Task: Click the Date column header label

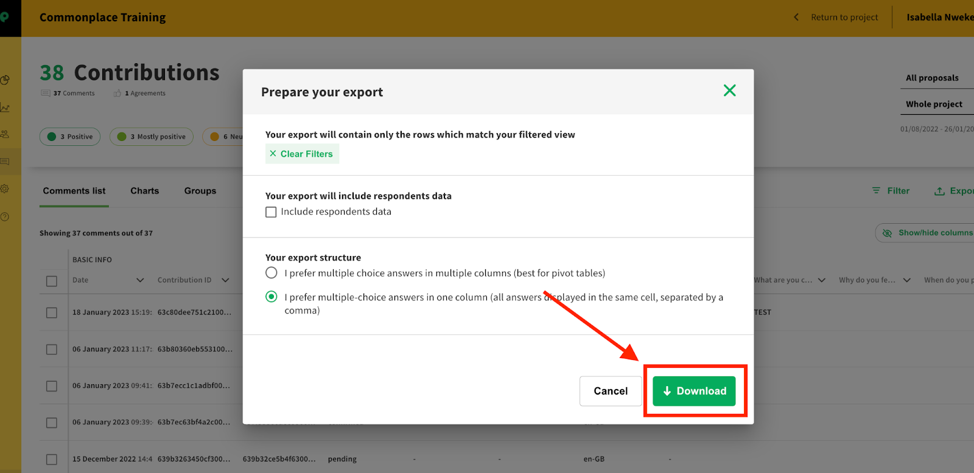Action: 80,280
